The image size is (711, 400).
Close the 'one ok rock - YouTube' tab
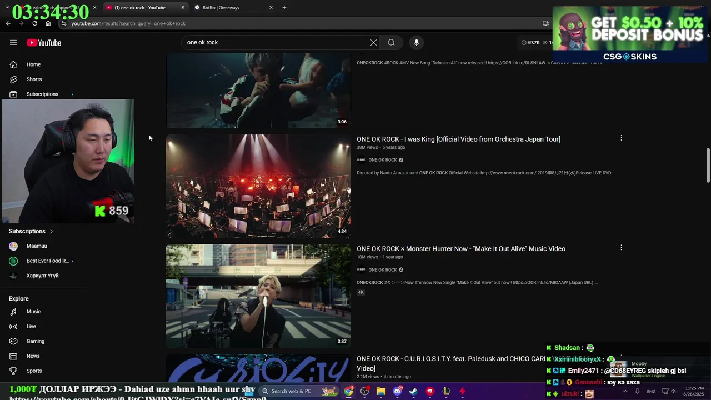tap(183, 8)
